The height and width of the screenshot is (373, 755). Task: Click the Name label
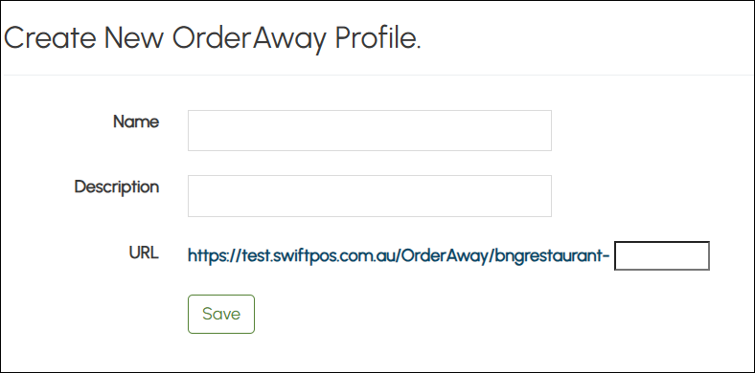coord(136,122)
